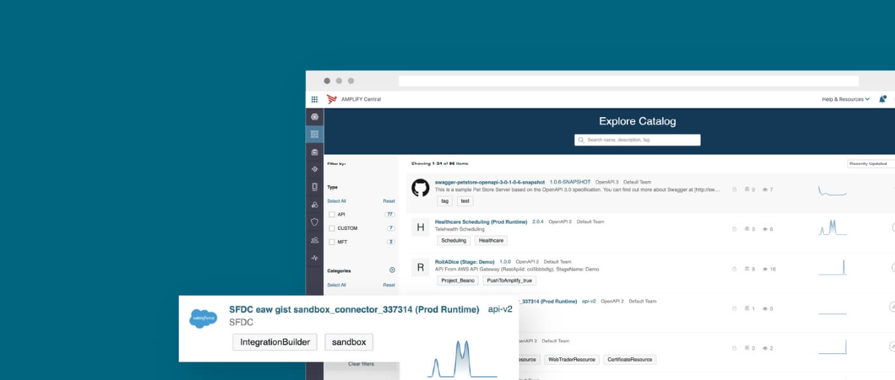
Task: Tick the MFT type checkbox
Action: coord(332,242)
